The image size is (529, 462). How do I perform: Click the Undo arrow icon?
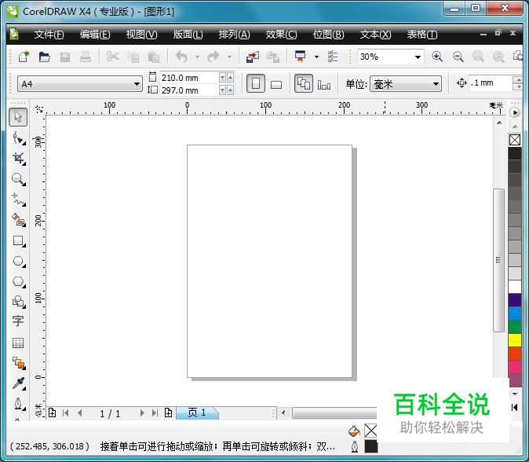click(x=181, y=57)
